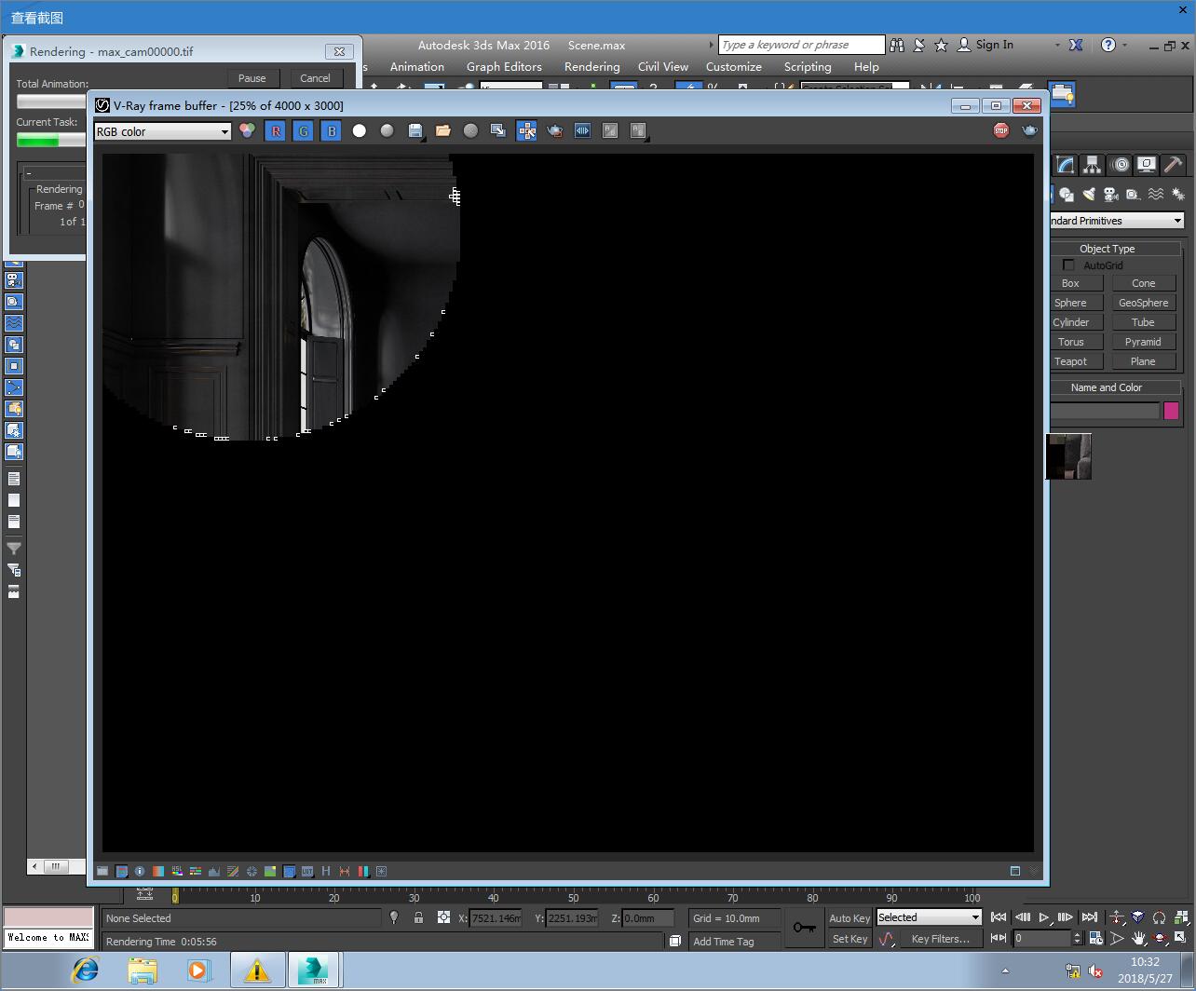This screenshot has height=991, width=1196.
Task: Cancel the current rendering
Action: [315, 78]
